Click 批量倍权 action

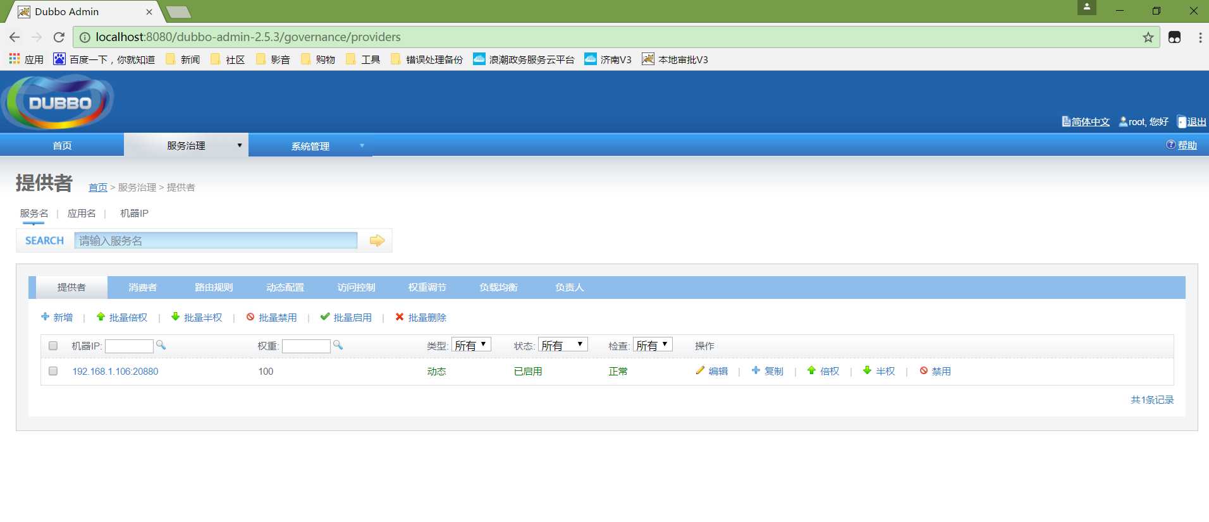(x=122, y=317)
